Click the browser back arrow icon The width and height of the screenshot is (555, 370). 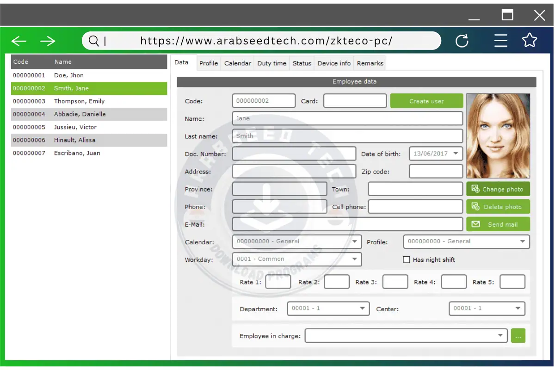pyautogui.click(x=19, y=41)
